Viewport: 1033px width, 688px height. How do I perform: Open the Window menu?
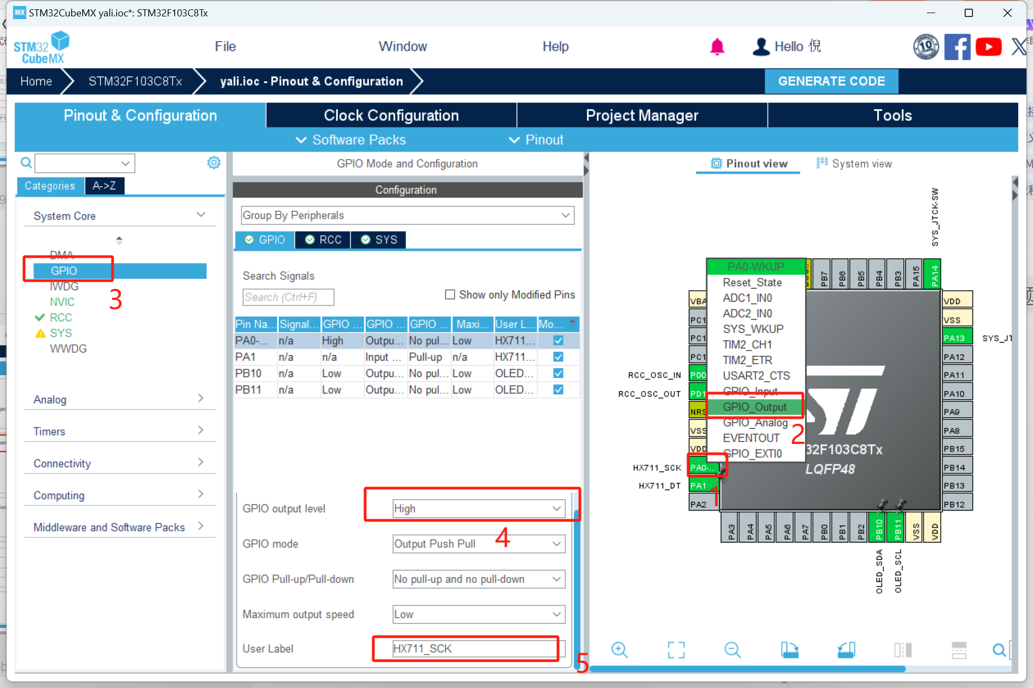click(x=403, y=47)
